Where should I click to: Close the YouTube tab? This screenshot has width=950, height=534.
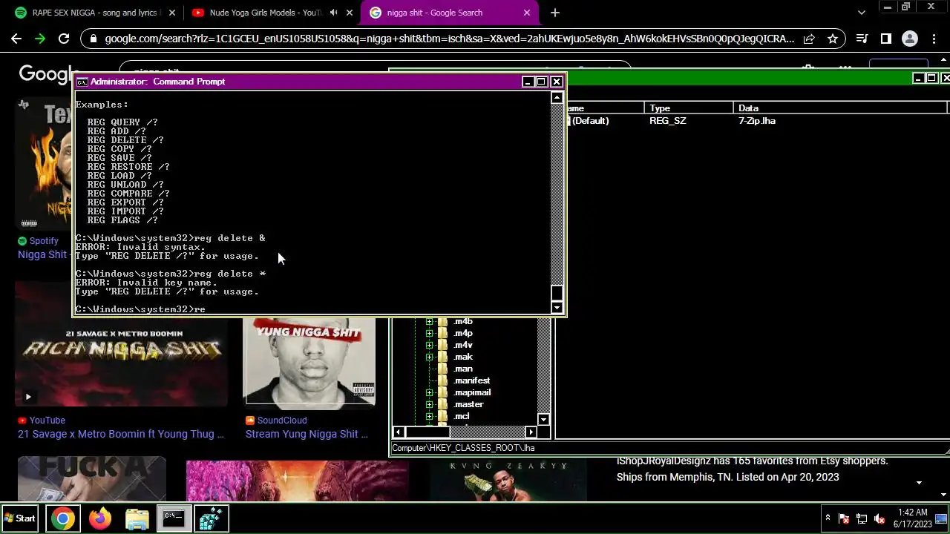click(x=350, y=13)
